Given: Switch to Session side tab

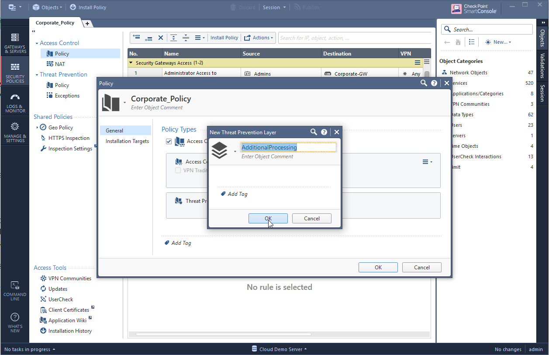Looking at the screenshot, I should click(542, 93).
